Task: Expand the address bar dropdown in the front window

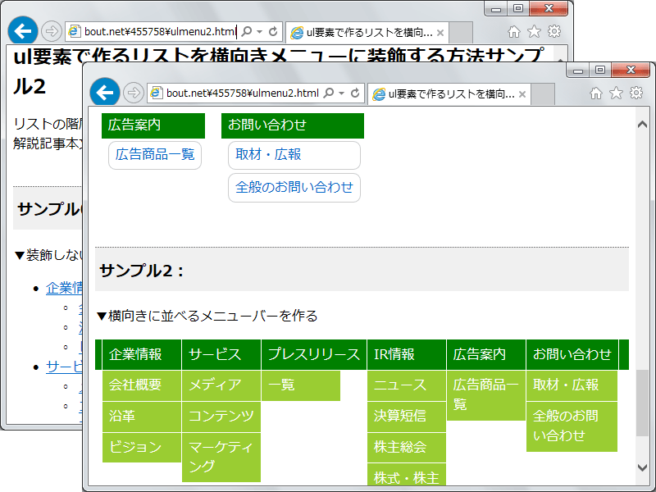Action: 342,93
